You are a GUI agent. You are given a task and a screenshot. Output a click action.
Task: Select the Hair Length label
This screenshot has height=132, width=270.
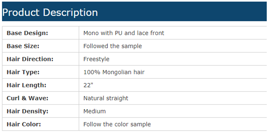26,85
